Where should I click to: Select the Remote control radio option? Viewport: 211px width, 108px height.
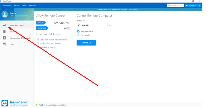[x=78, y=31]
